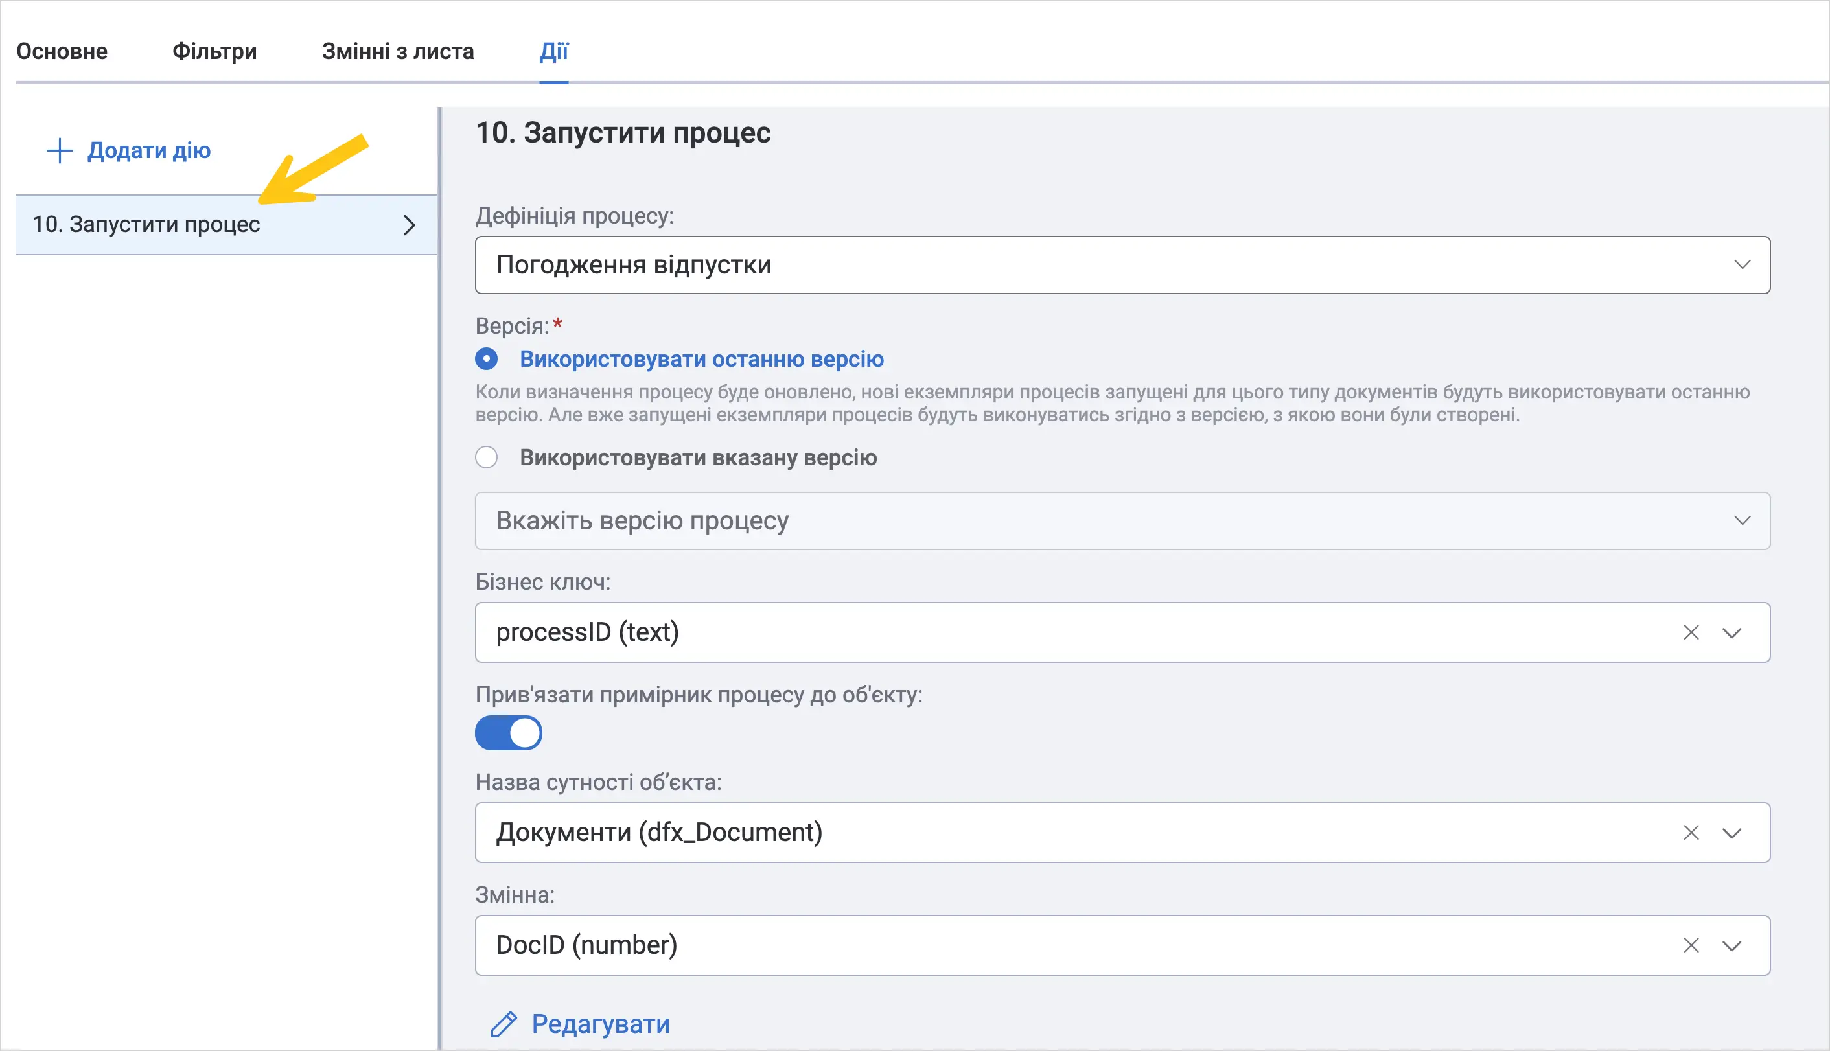Screen dimensions: 1830x1051
Task: Open the Основне tab
Action: point(62,51)
